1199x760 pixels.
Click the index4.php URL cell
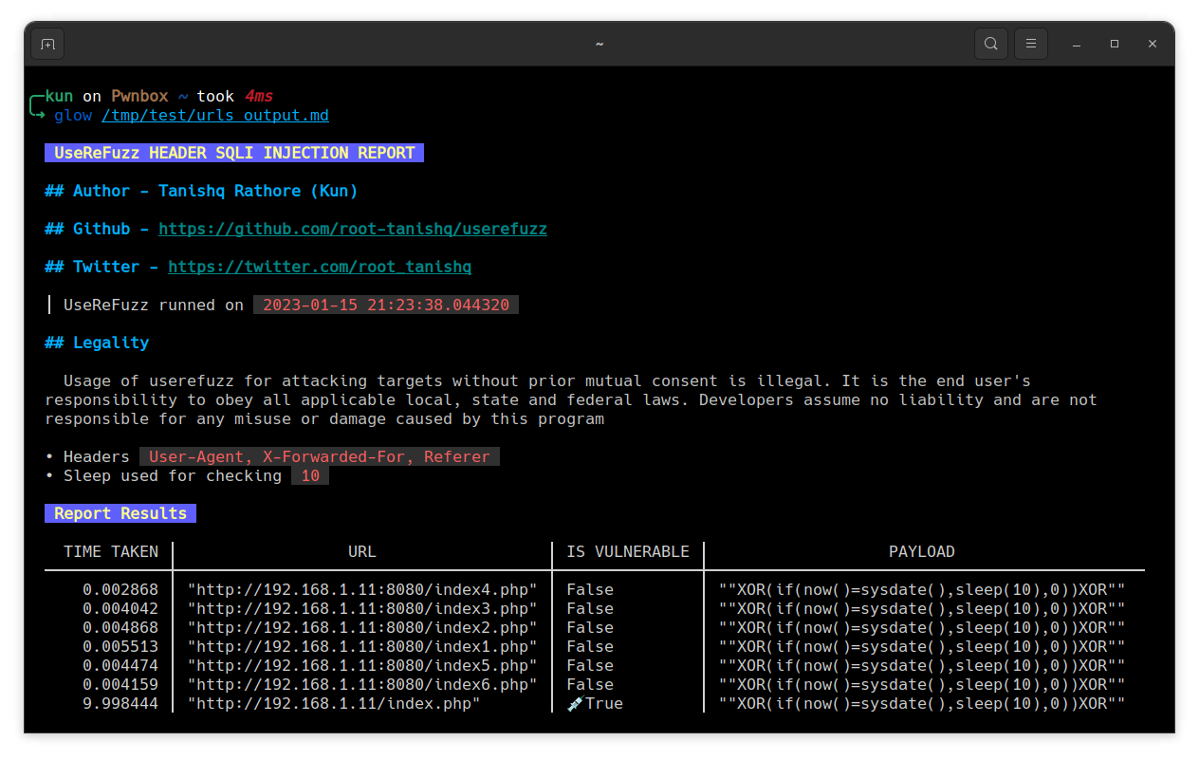tap(362, 589)
